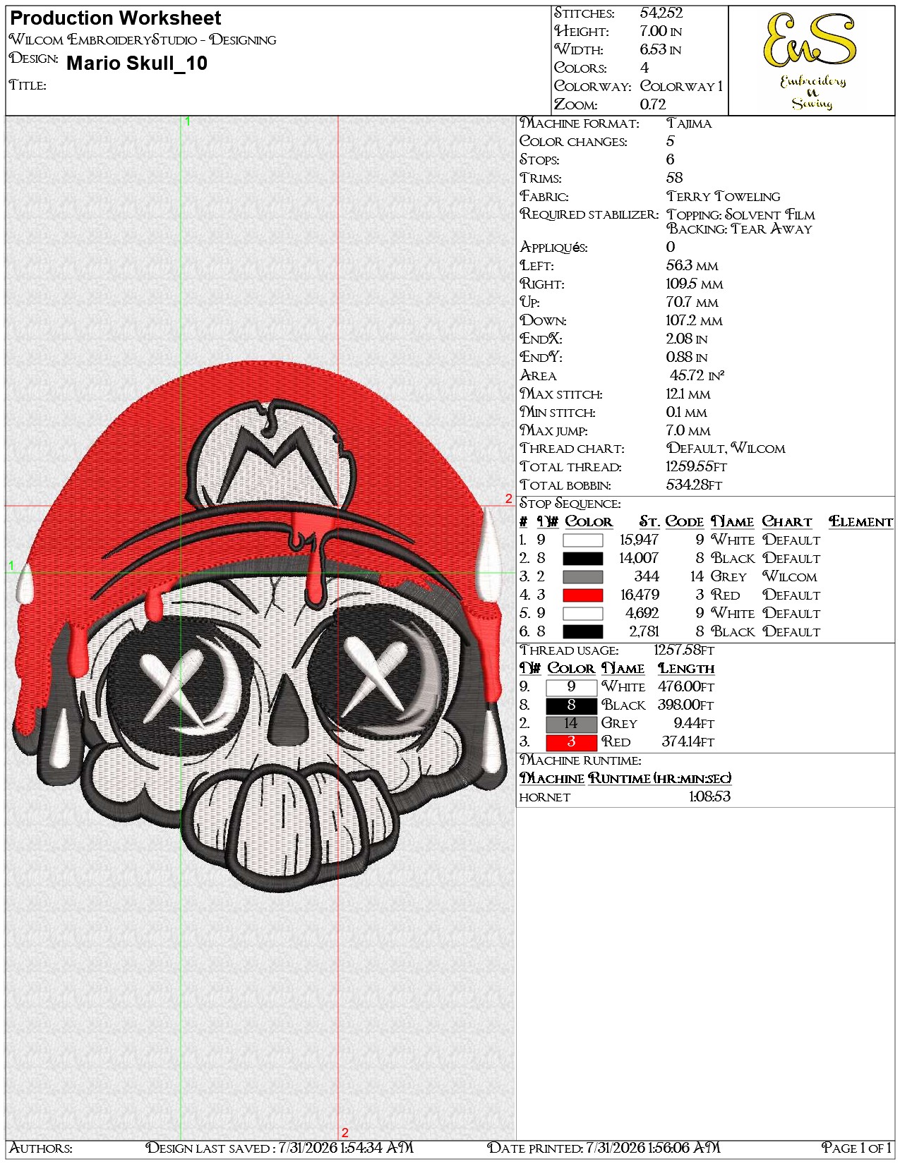The image size is (900, 1164).
Task: Click the fabric value 'Terry Toweling'
Action: (x=724, y=197)
